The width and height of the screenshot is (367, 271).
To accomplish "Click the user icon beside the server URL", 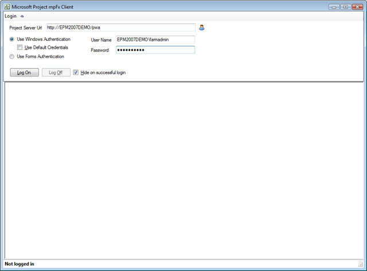I will [x=201, y=28].
